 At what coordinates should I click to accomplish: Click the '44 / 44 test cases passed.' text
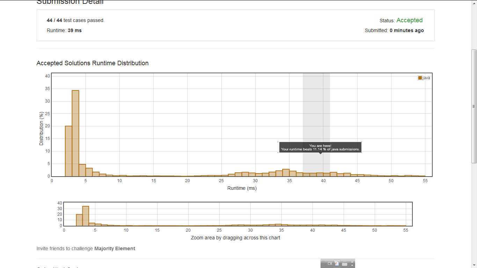[x=76, y=20]
